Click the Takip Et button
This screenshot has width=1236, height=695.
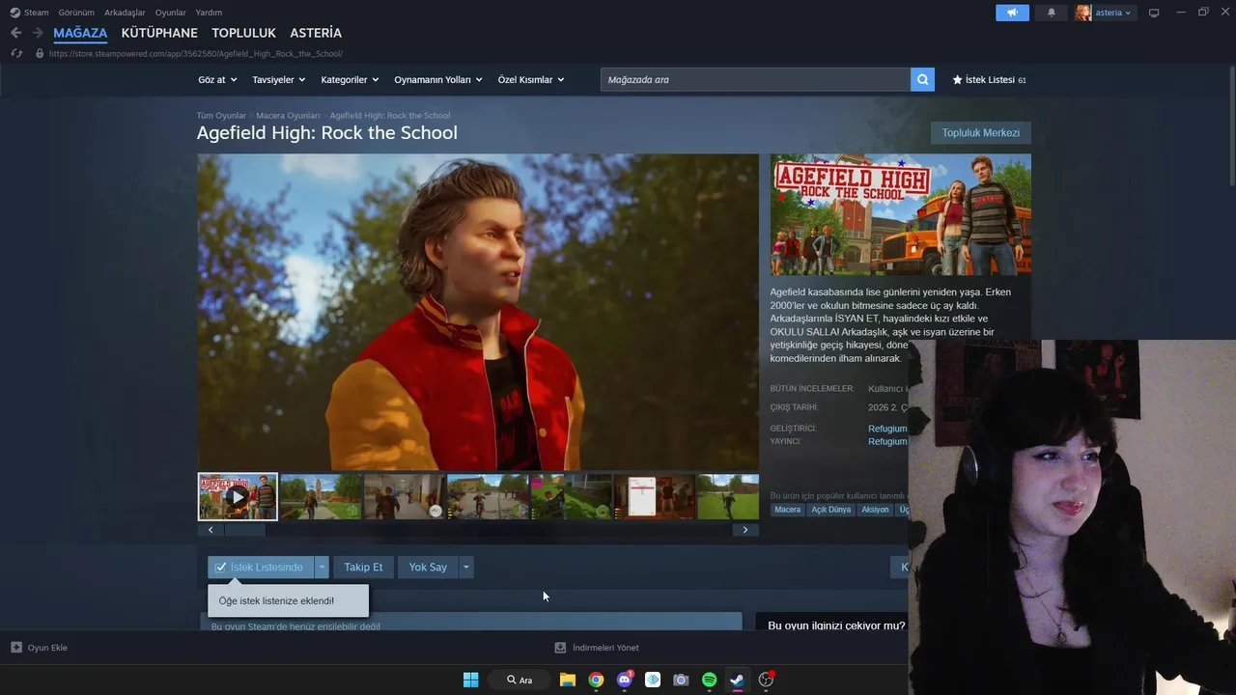pyautogui.click(x=363, y=568)
